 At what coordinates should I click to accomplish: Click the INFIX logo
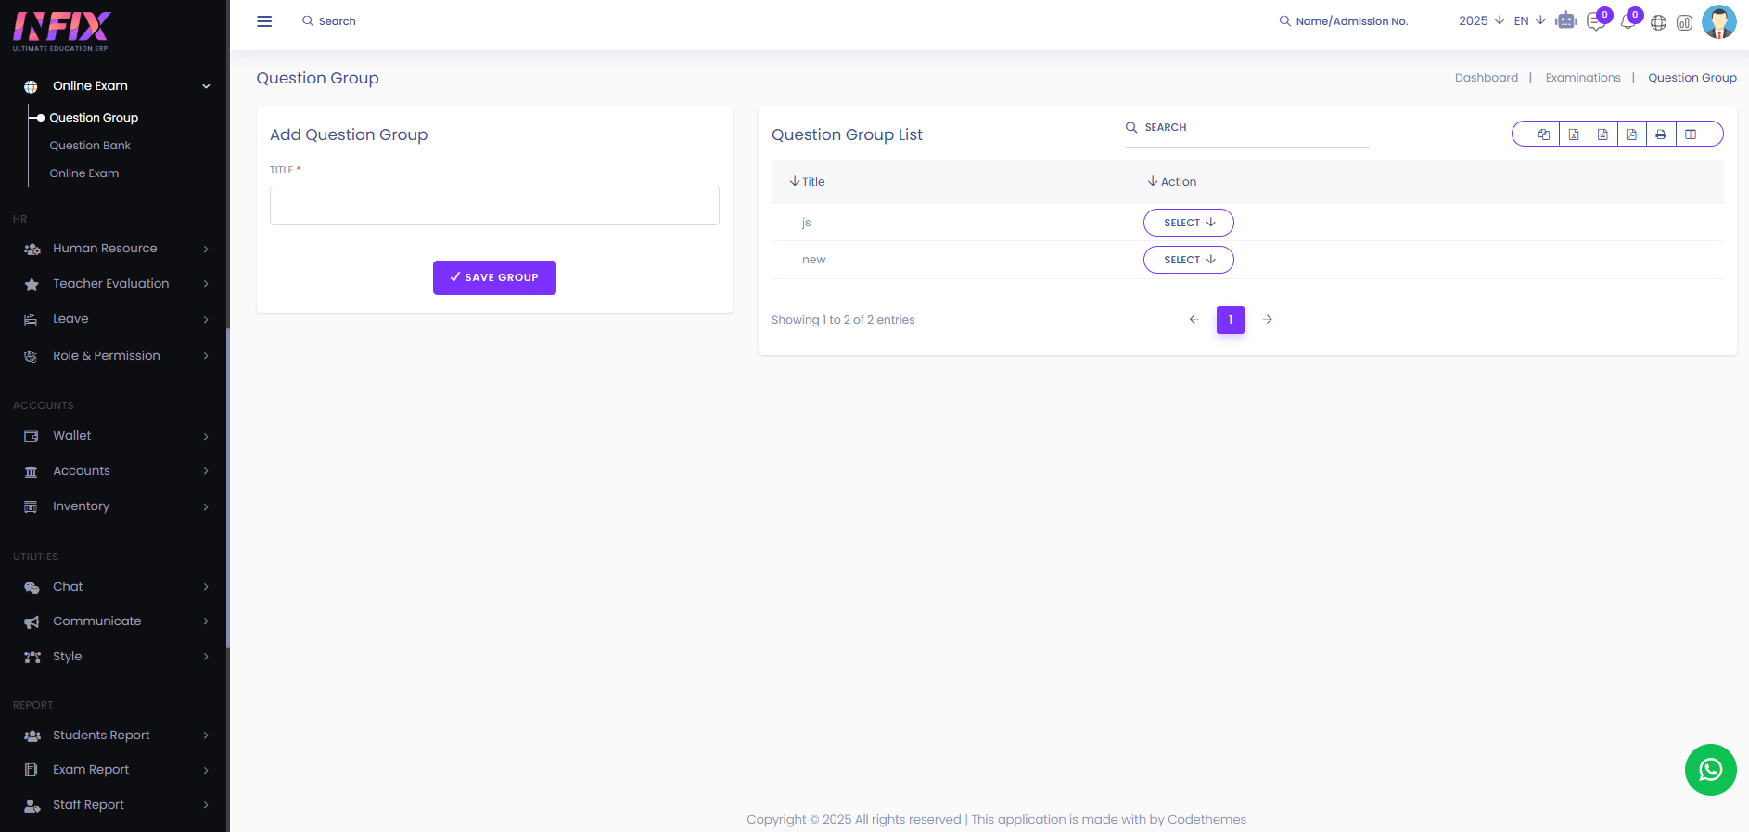pyautogui.click(x=62, y=32)
